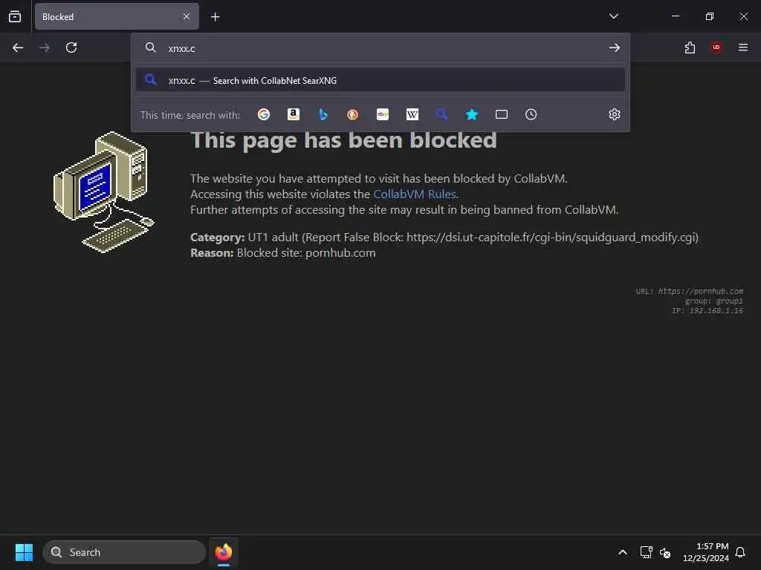Viewport: 761px width, 570px height.
Task: Search history using the clock icon
Action: [x=531, y=114]
